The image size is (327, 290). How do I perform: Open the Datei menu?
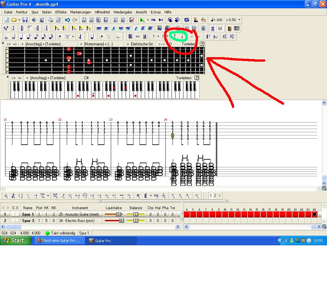[x=8, y=12]
